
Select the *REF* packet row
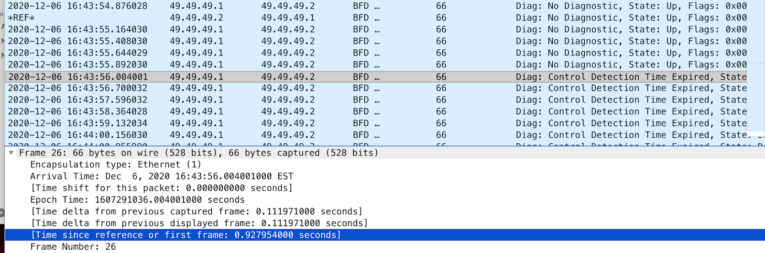376,18
